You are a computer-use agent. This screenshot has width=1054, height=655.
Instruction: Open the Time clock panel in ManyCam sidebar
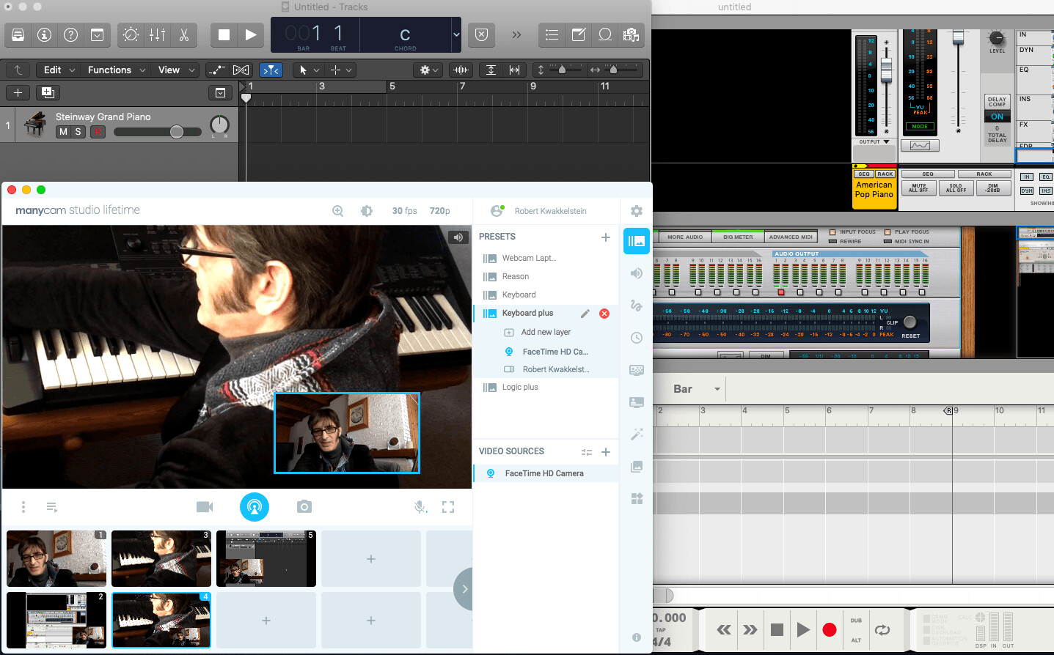click(x=637, y=338)
